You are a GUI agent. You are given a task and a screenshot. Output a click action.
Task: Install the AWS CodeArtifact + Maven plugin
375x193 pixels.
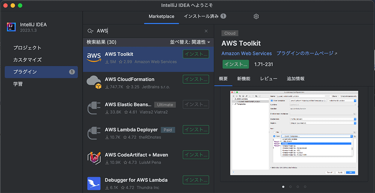(196, 154)
